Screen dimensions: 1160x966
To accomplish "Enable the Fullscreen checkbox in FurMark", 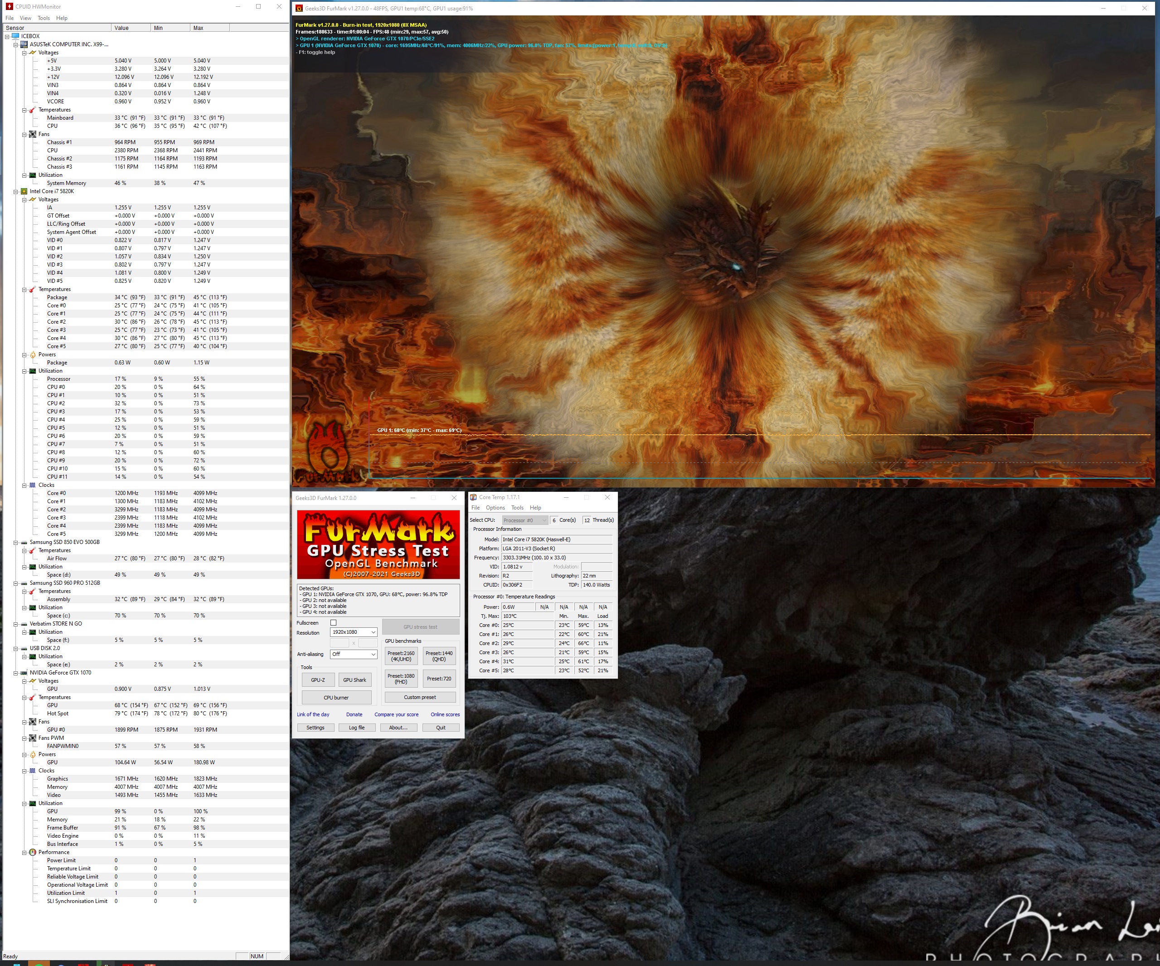I will [x=333, y=623].
